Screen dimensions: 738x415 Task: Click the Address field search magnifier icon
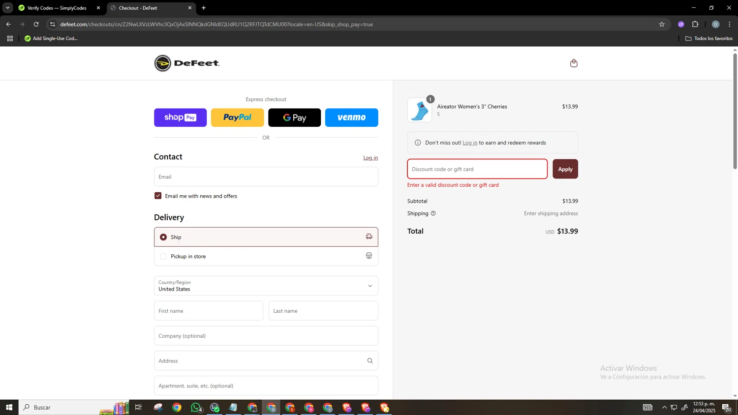point(370,361)
